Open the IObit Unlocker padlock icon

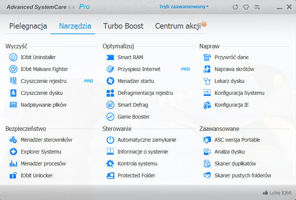13,175
